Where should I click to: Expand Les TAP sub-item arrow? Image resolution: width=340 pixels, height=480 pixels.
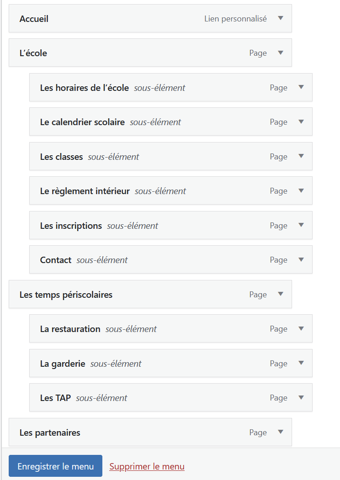[x=301, y=397]
